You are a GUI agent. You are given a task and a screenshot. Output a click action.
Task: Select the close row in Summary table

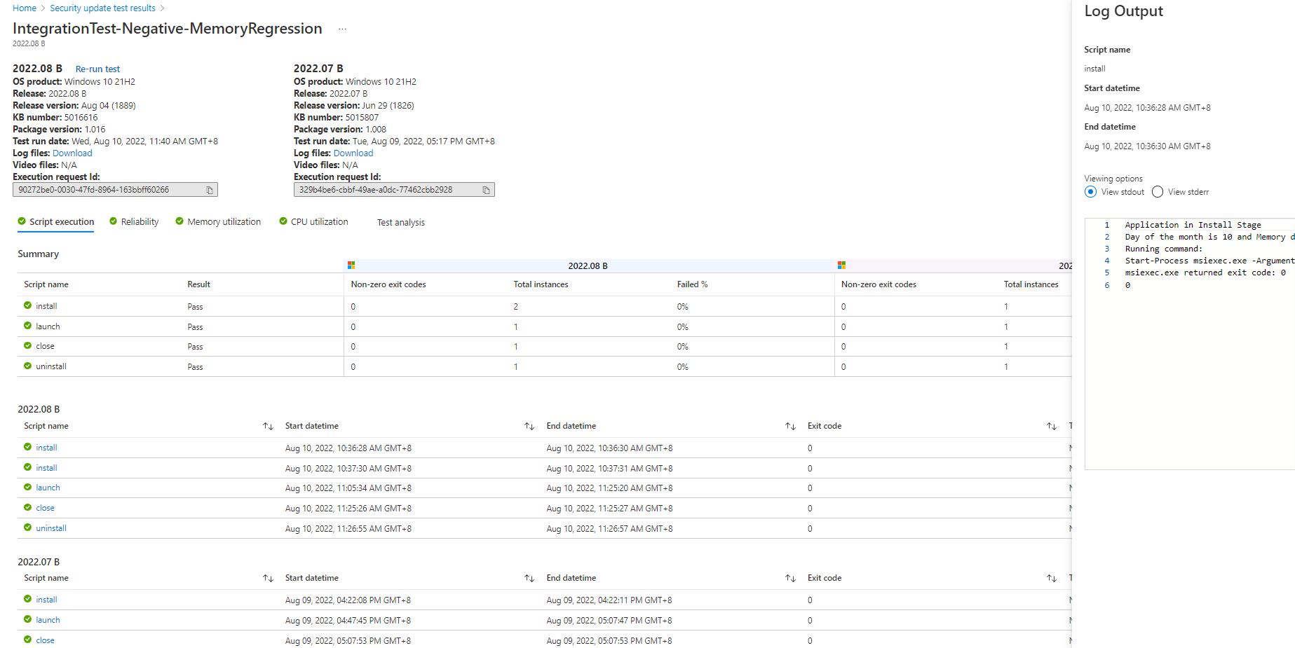coord(544,346)
